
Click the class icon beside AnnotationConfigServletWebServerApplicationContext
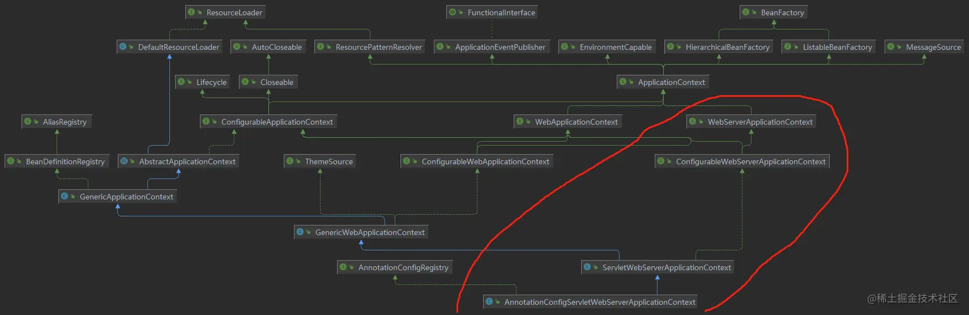click(489, 301)
